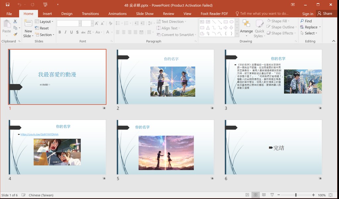Decrease font size with the small A icon
339x199 pixels.
(103, 23)
